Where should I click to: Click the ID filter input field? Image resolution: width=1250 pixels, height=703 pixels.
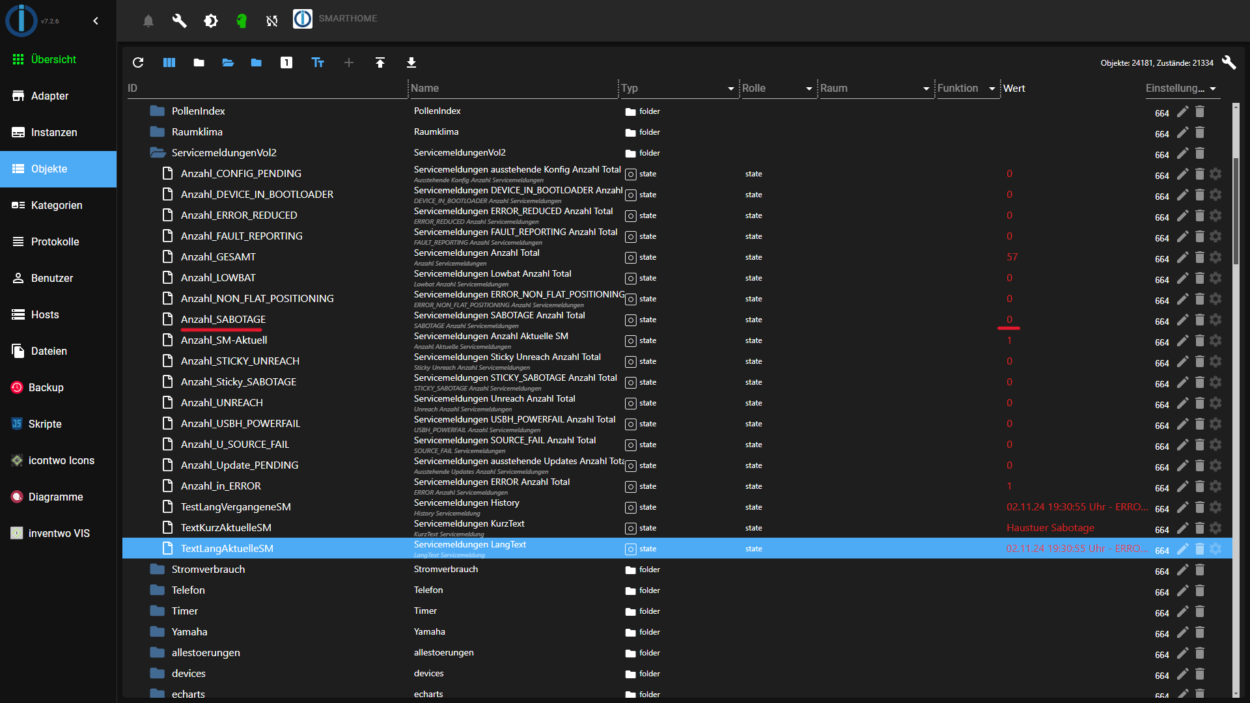pos(267,89)
